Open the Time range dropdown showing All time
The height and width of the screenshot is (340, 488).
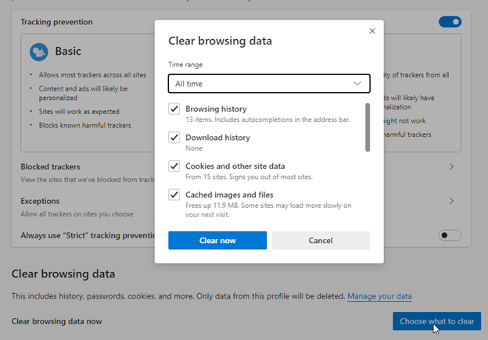268,83
